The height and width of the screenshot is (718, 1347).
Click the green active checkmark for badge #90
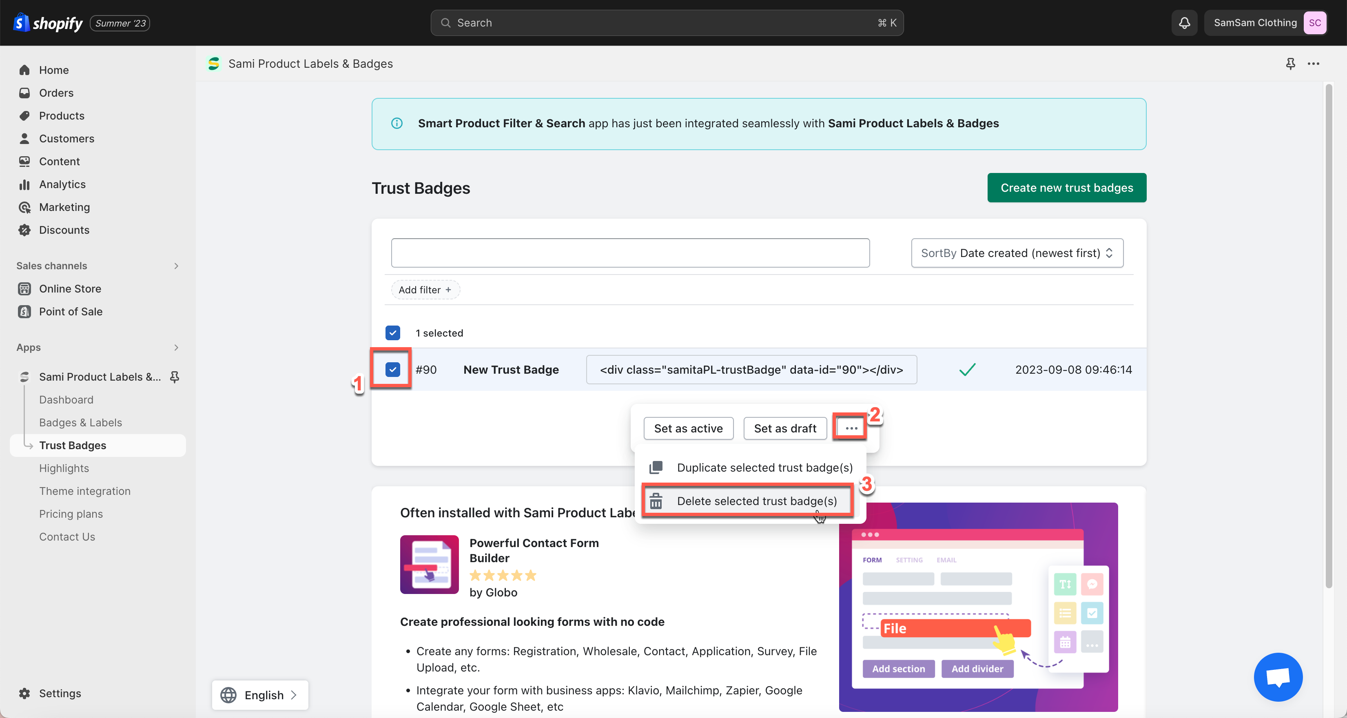(x=967, y=370)
